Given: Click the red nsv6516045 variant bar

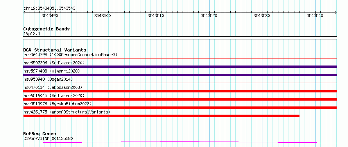Looking at the screenshot, I should click(180, 99).
